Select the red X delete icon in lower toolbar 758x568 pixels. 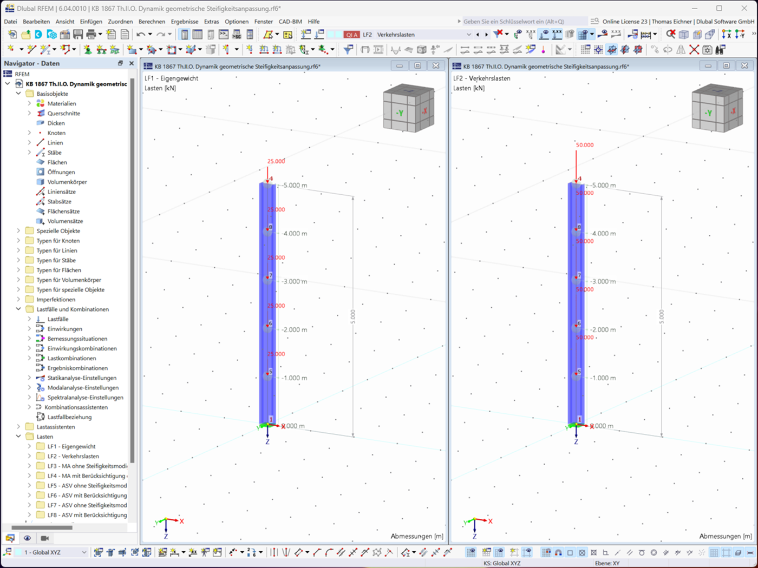[x=694, y=49]
